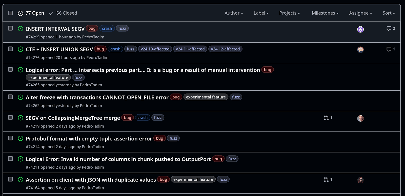This screenshot has height=196, width=405.
Task: Open the Author filter dropdown
Action: (x=234, y=13)
